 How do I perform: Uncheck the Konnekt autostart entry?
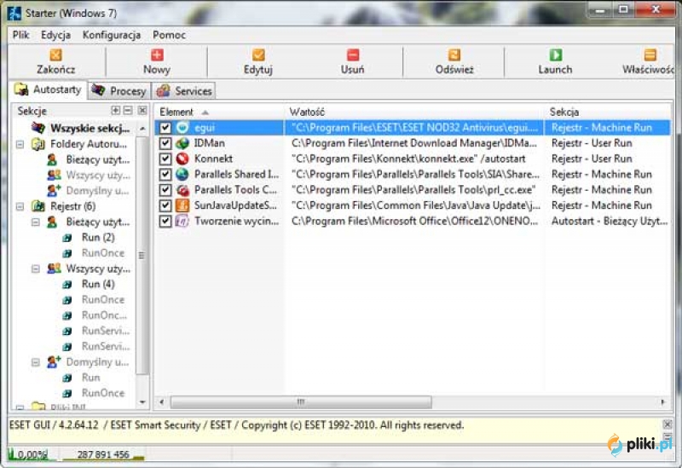[x=165, y=159]
